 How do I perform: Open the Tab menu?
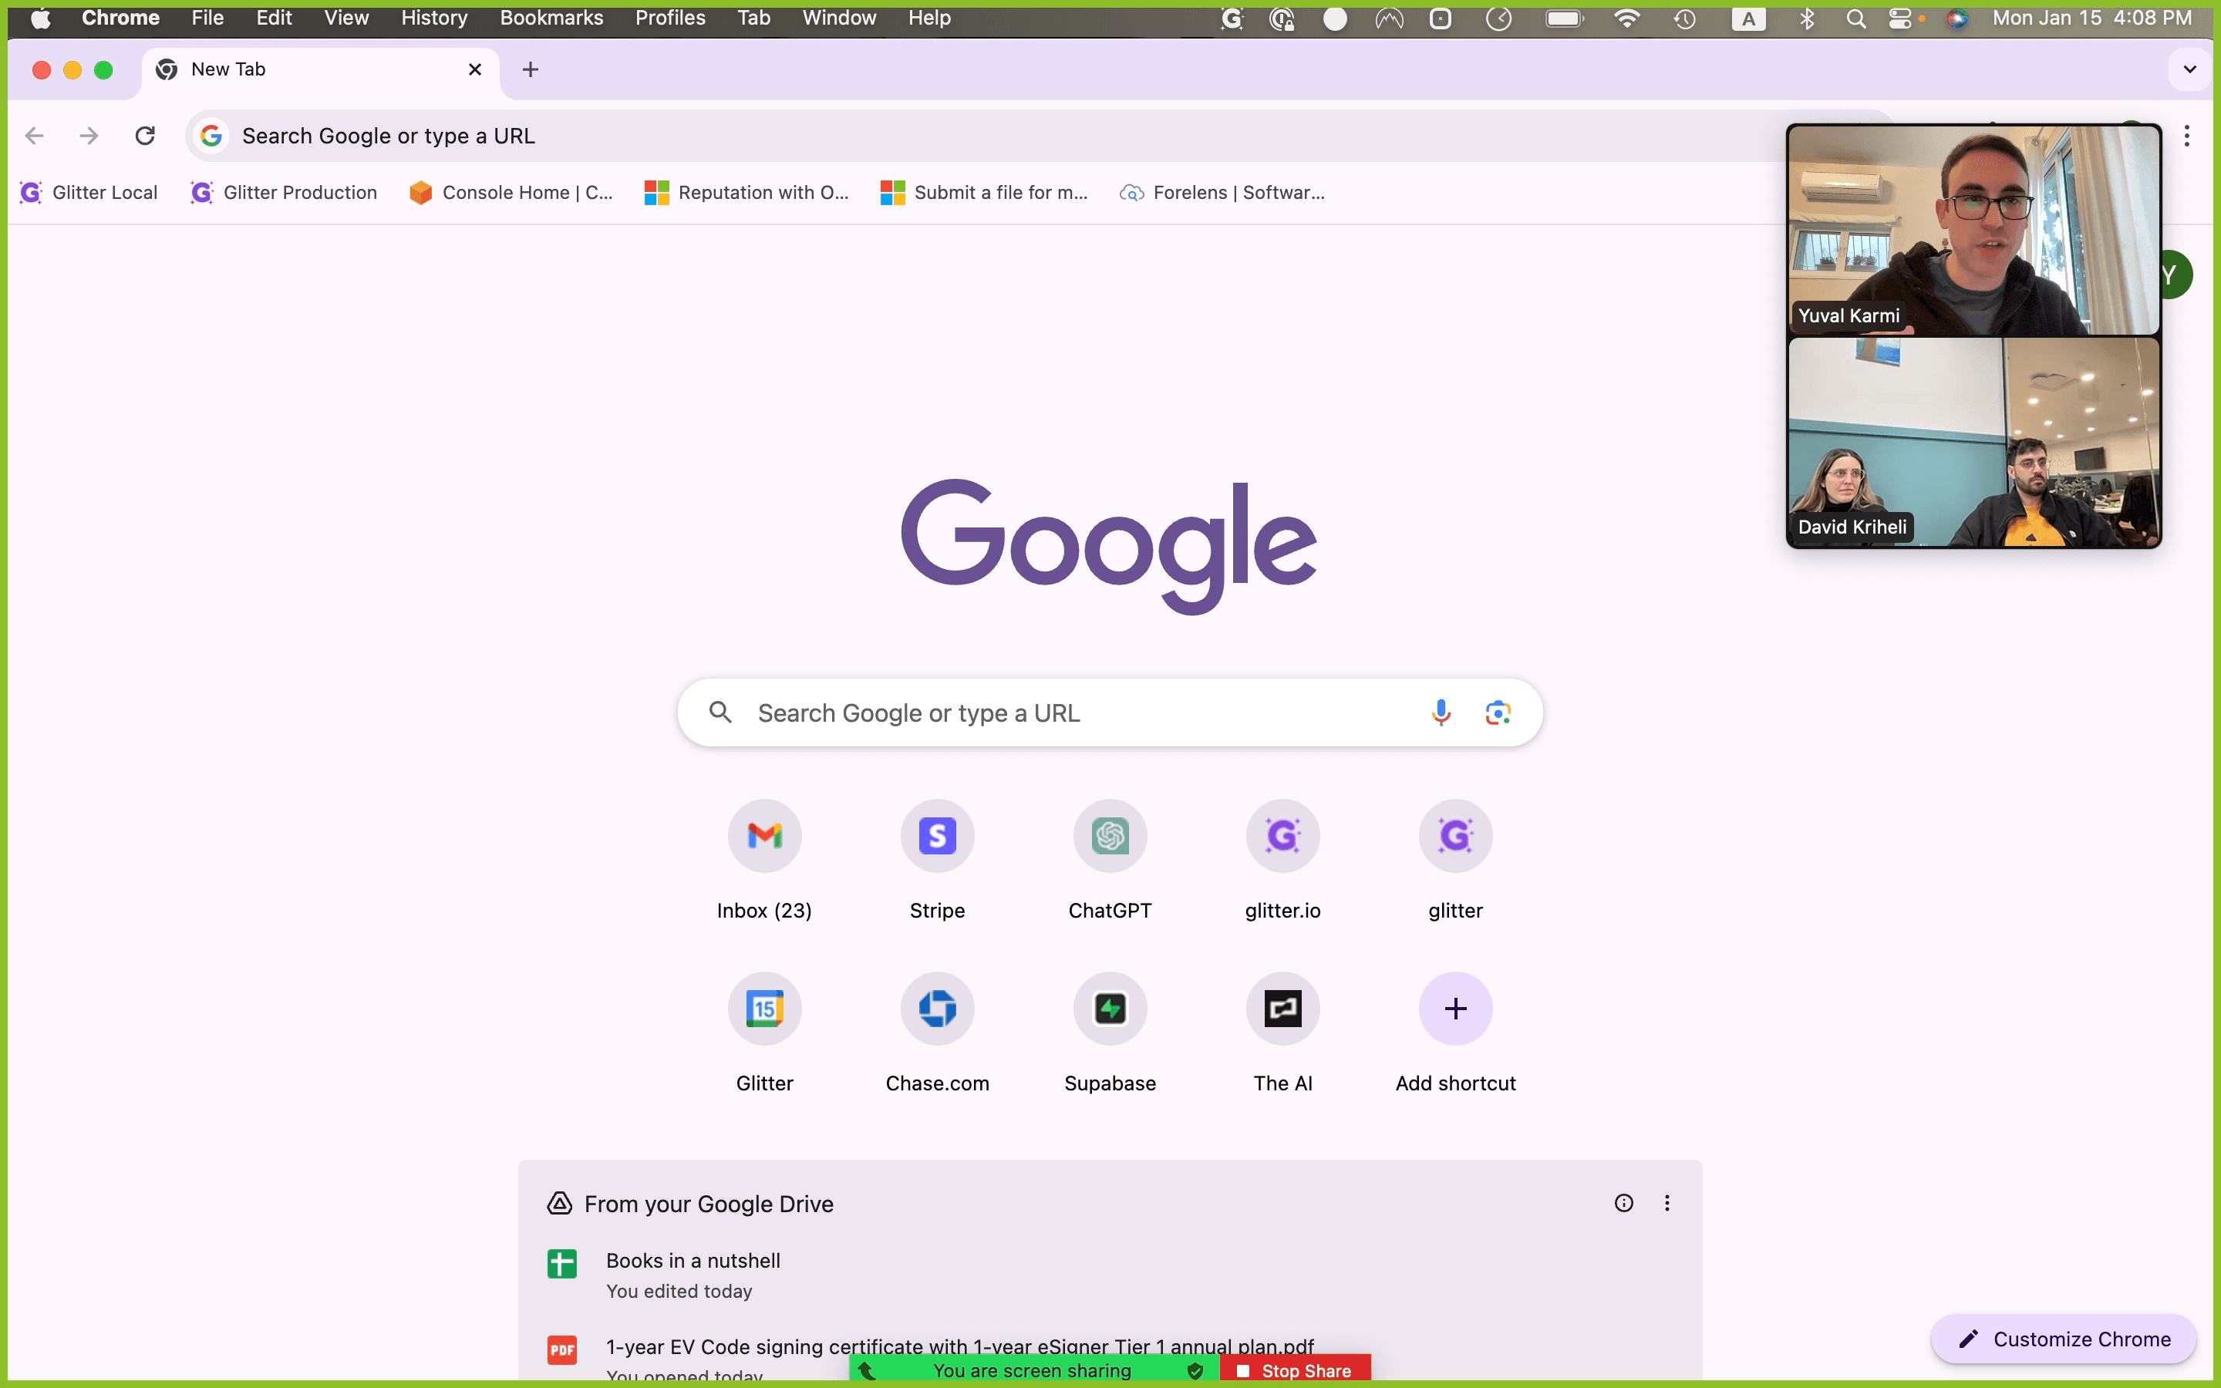[x=753, y=18]
